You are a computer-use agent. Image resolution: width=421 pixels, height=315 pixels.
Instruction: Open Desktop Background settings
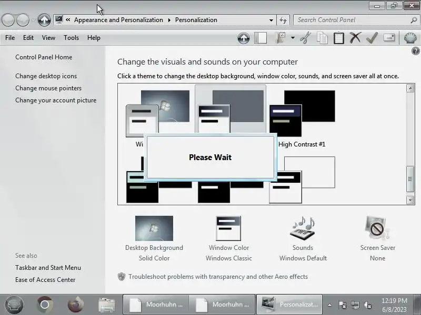point(154,239)
